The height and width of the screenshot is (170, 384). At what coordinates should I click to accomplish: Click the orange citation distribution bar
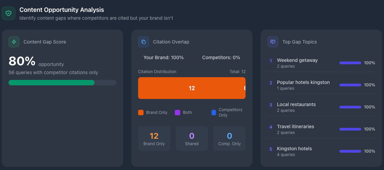click(191, 88)
